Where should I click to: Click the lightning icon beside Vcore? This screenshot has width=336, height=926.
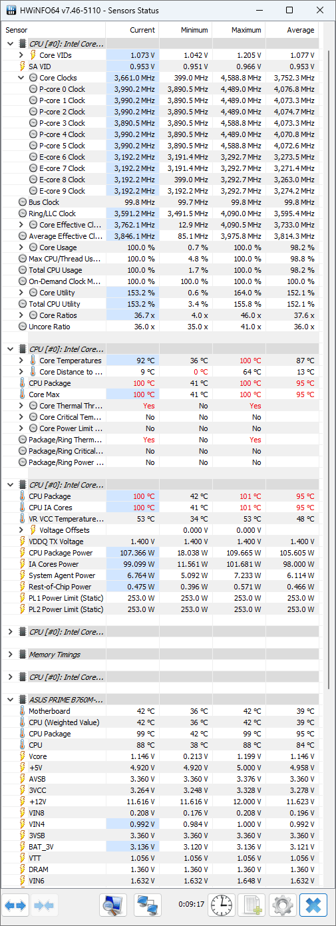[x=23, y=756]
